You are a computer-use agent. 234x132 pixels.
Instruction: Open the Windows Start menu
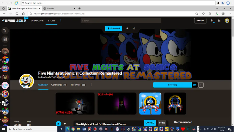3,129
